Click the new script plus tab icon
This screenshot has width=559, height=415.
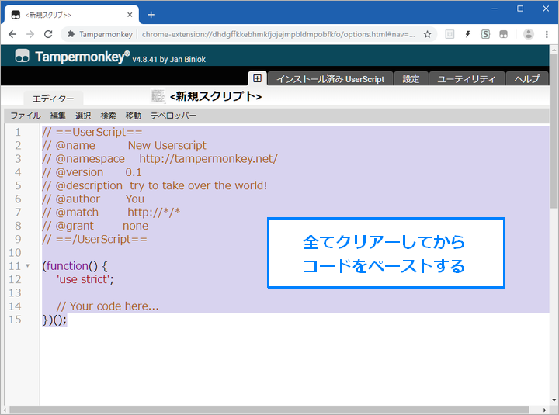(258, 78)
